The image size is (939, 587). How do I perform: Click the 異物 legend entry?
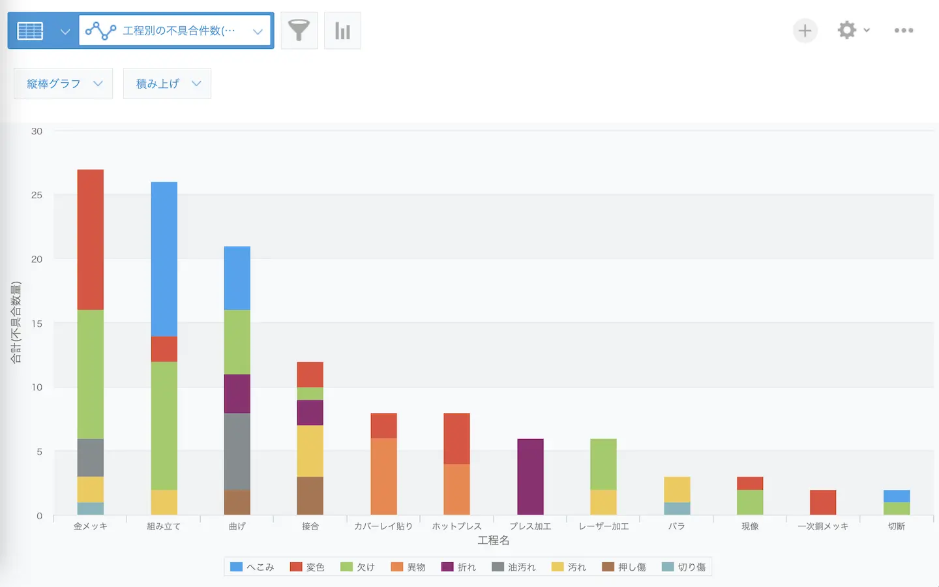coord(408,567)
